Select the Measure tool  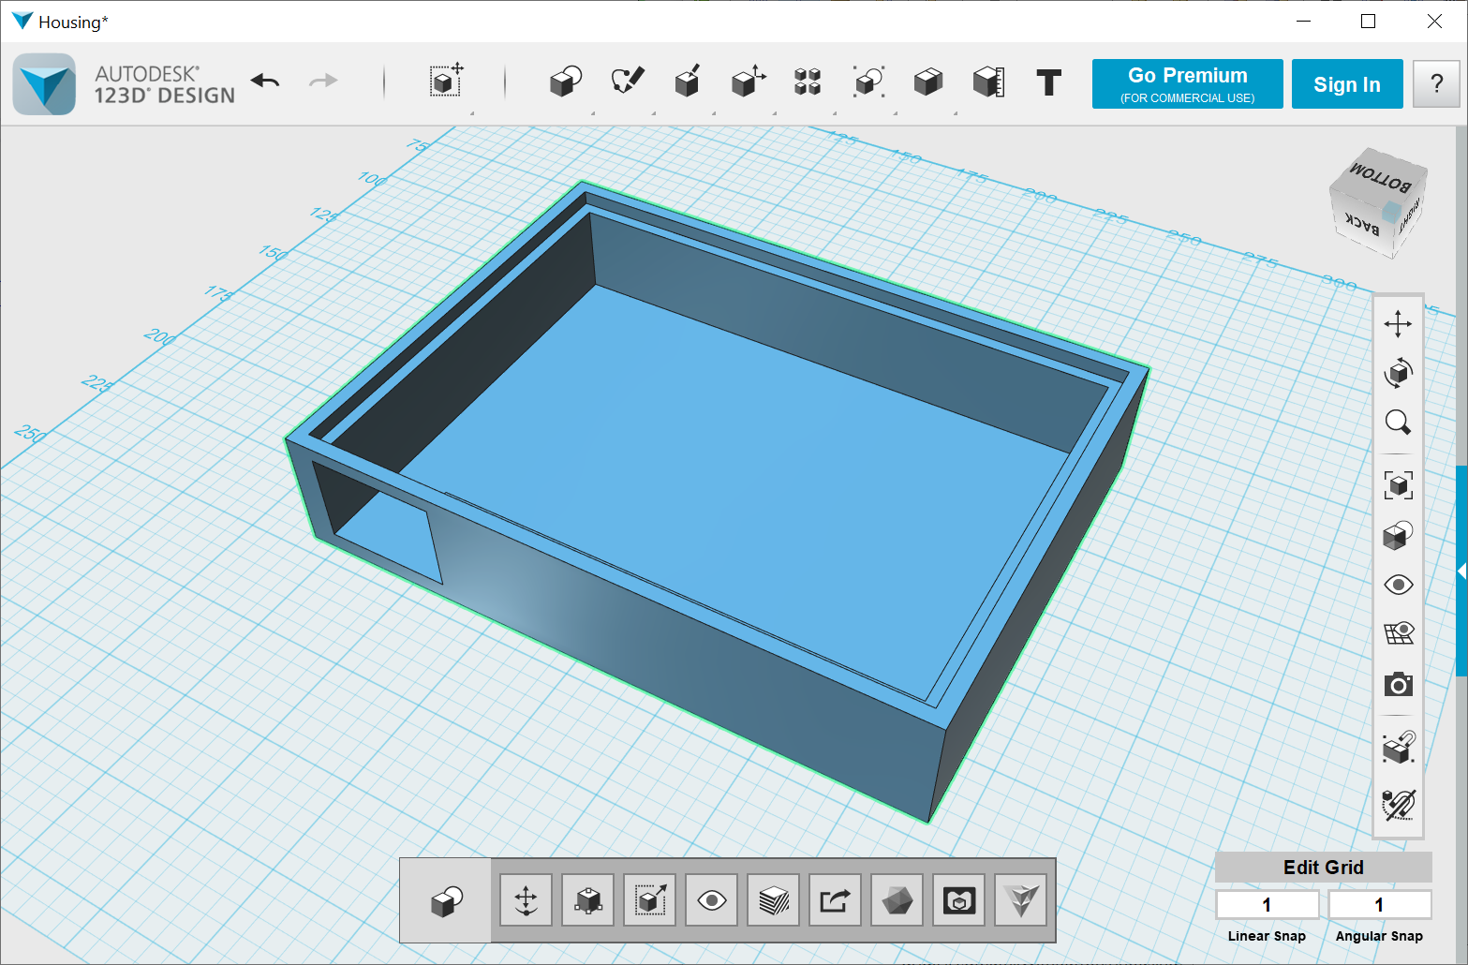click(x=989, y=82)
